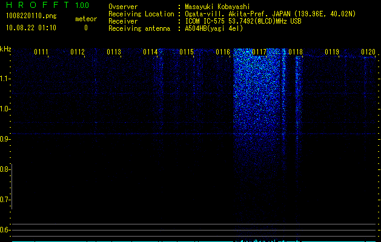Click the kHz axis unit label
The width and height of the screenshot is (381, 242).
pyautogui.click(x=5, y=49)
